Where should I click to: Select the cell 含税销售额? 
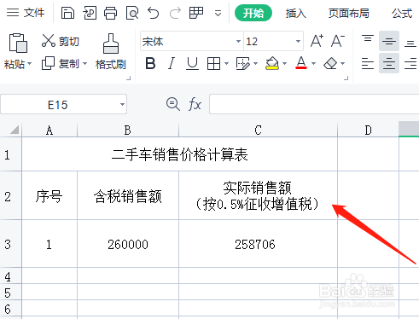coord(128,196)
